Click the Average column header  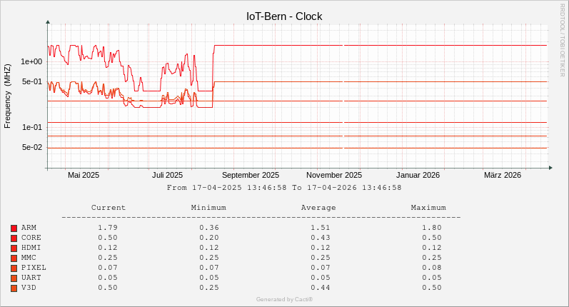pyautogui.click(x=318, y=208)
